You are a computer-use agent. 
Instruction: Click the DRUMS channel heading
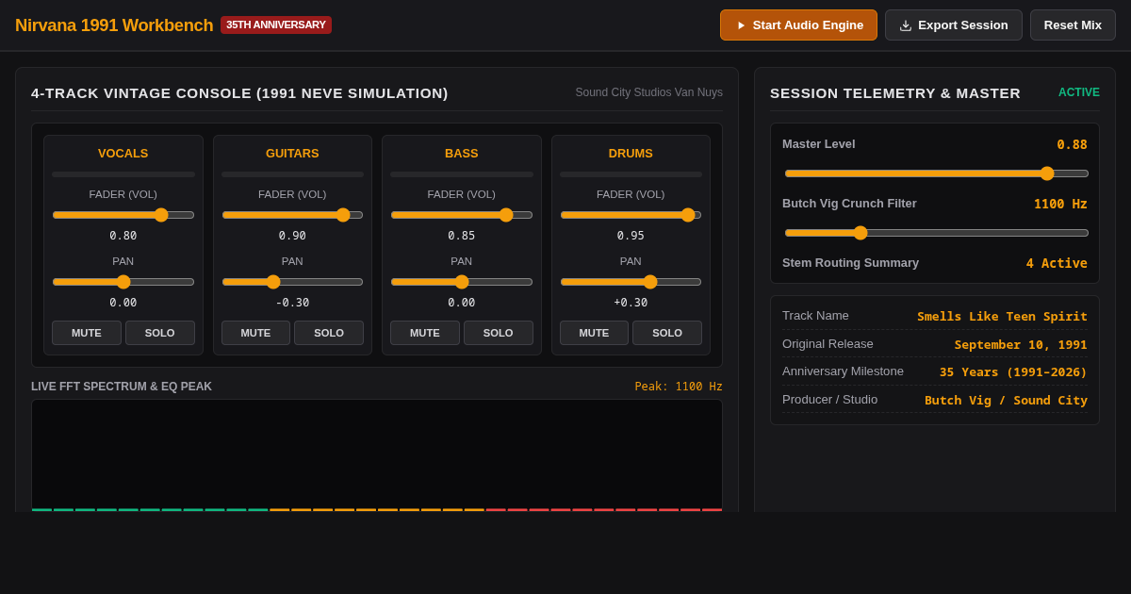pyautogui.click(x=631, y=154)
